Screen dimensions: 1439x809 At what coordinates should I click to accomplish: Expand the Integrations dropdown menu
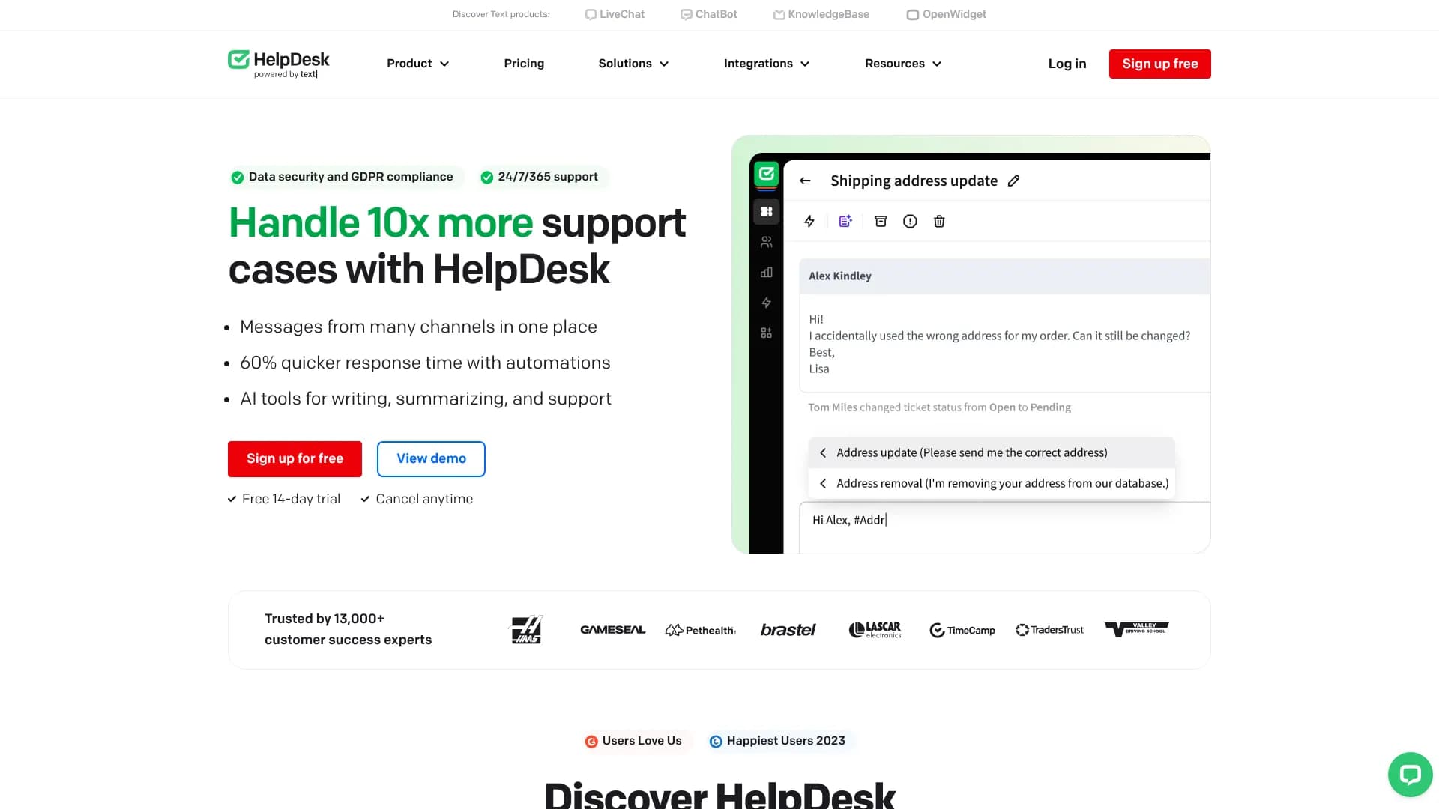pyautogui.click(x=767, y=64)
